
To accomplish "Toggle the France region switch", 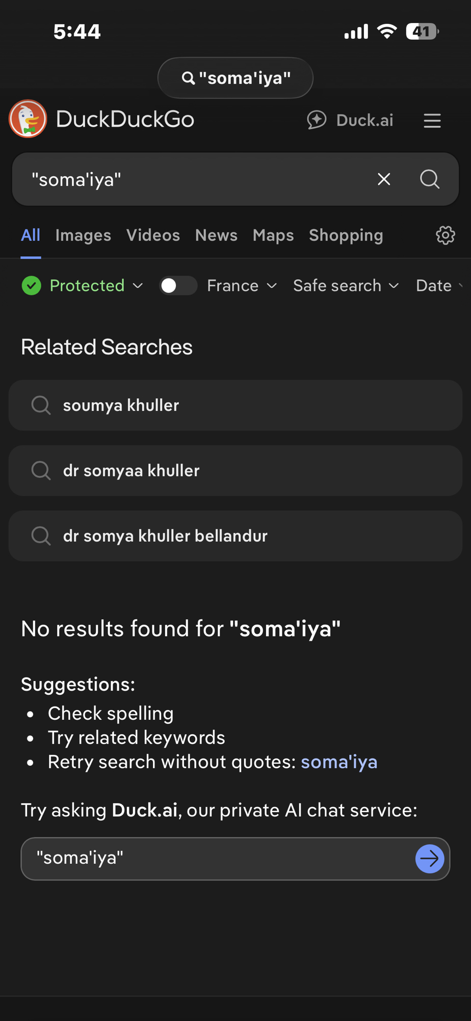I will click(x=177, y=285).
